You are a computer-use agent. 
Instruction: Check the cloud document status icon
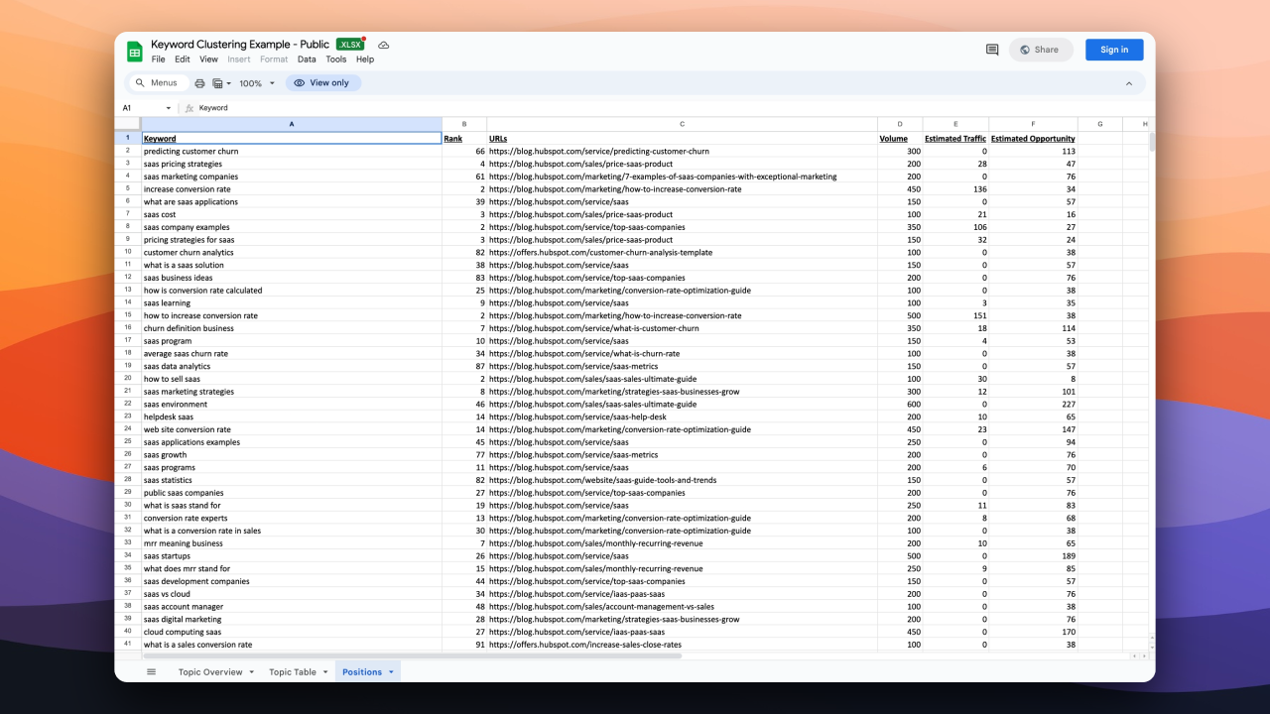(x=384, y=45)
